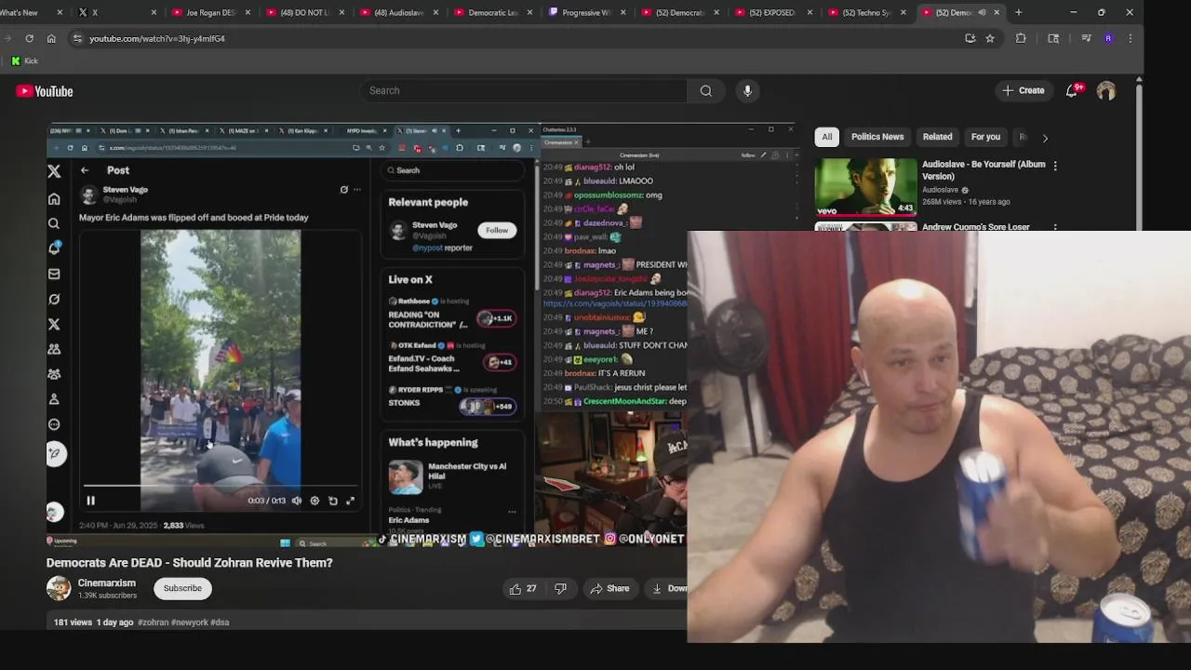Switch to the (52) EXPOSED browser tab

[771, 12]
